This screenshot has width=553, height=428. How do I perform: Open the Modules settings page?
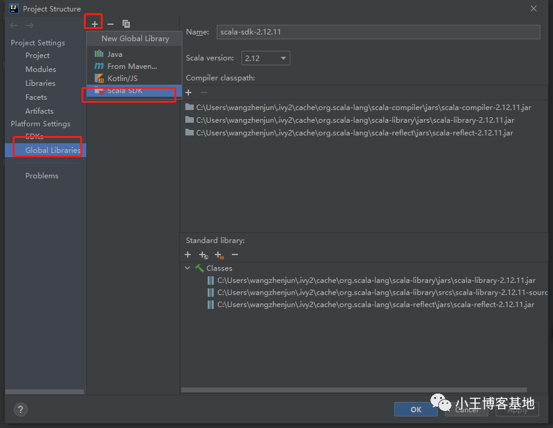coord(40,69)
